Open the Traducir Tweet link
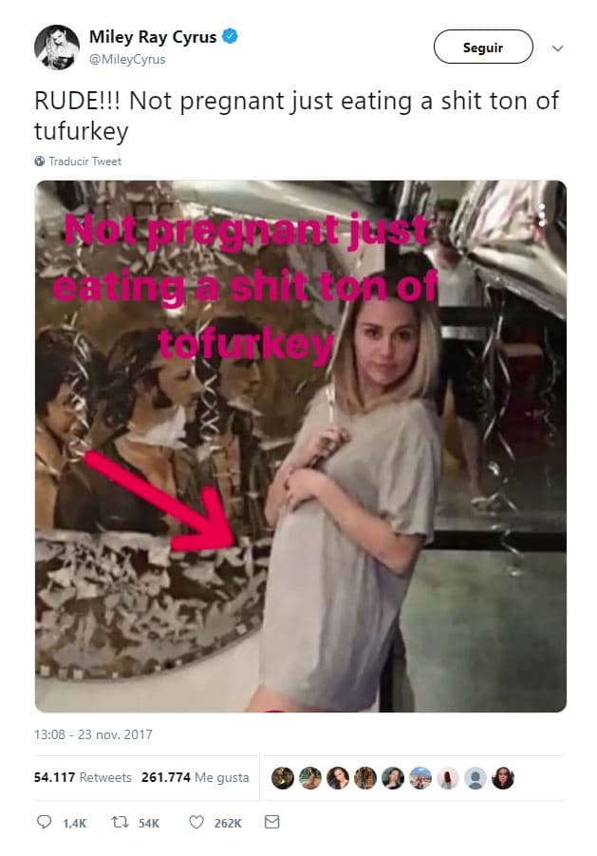The width and height of the screenshot is (597, 856). 86,162
